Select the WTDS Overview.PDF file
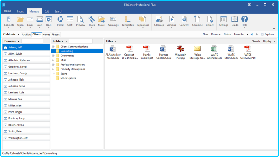Image resolution: width=279 pixels, height=157 pixels. click(x=248, y=52)
